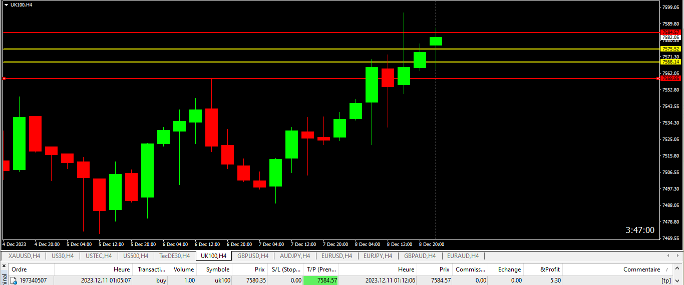Click the candle countdown timer 3:47:00
This screenshot has height=285, width=684.
click(640, 230)
